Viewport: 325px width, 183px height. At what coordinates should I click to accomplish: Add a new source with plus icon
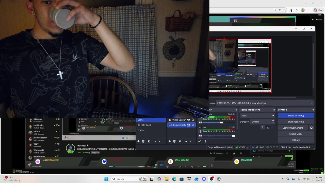click(170, 141)
